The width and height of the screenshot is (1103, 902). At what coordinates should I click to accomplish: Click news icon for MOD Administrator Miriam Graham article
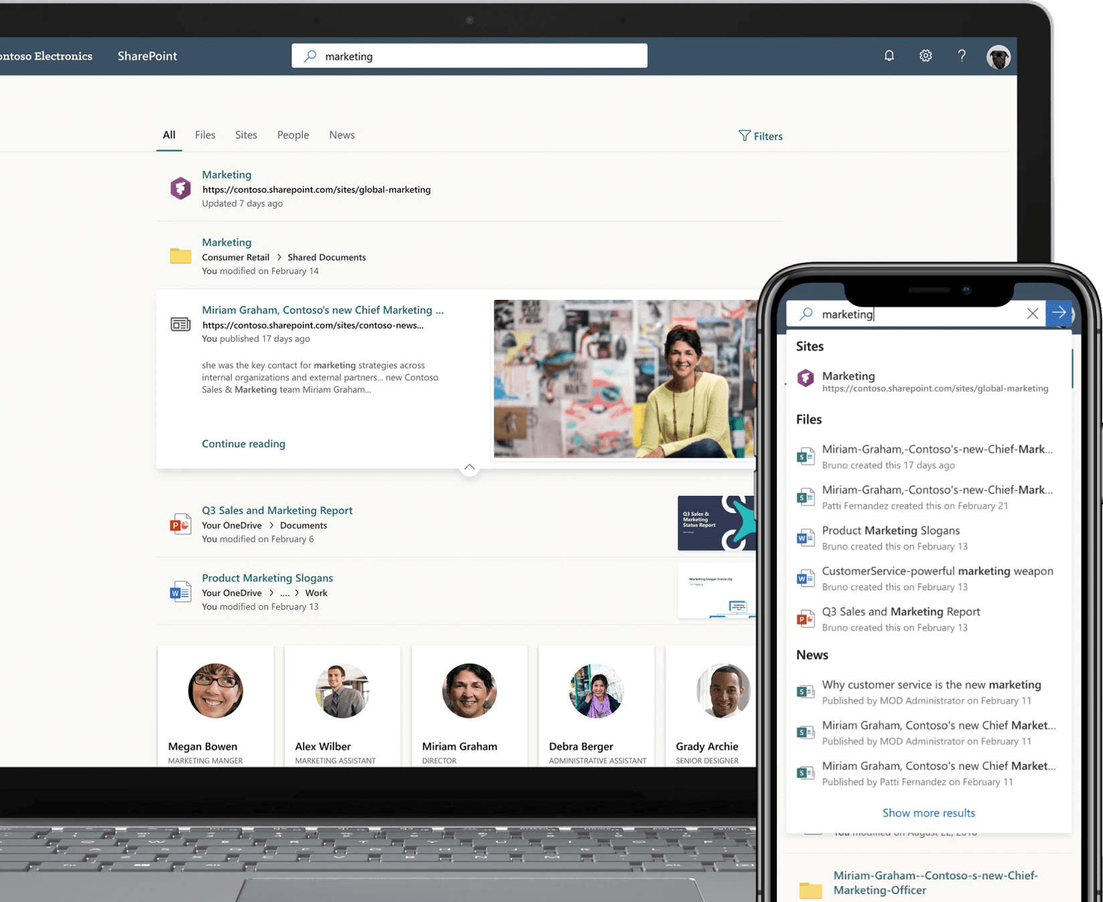[806, 732]
